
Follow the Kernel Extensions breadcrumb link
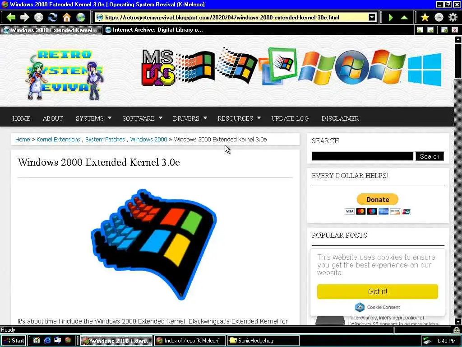(x=58, y=139)
